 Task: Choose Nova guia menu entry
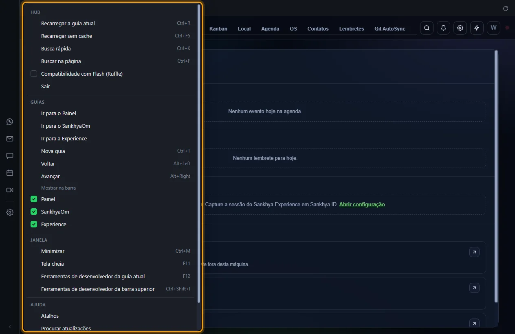(110, 151)
